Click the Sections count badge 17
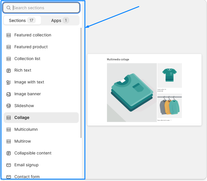This screenshot has width=207, height=181. coord(31,20)
